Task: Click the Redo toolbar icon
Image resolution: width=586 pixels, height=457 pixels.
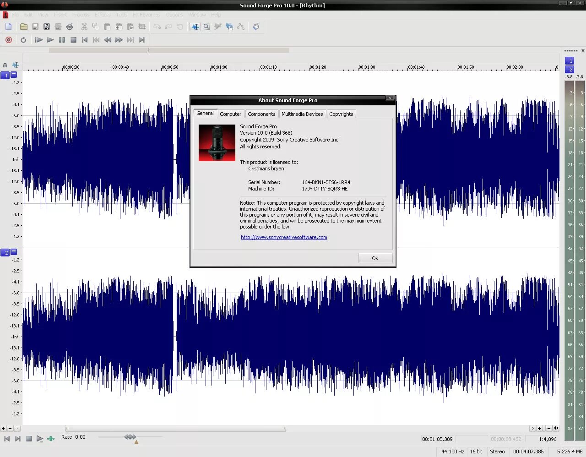Action: click(168, 27)
